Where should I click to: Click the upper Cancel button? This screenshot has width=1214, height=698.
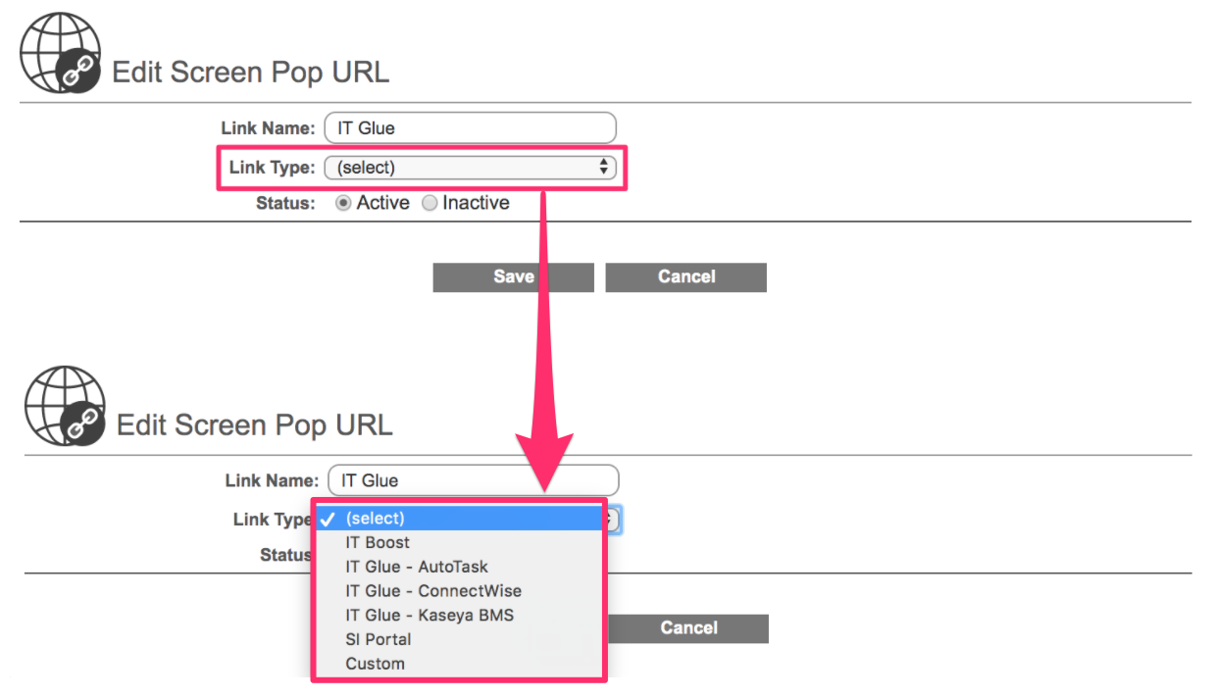click(x=685, y=276)
